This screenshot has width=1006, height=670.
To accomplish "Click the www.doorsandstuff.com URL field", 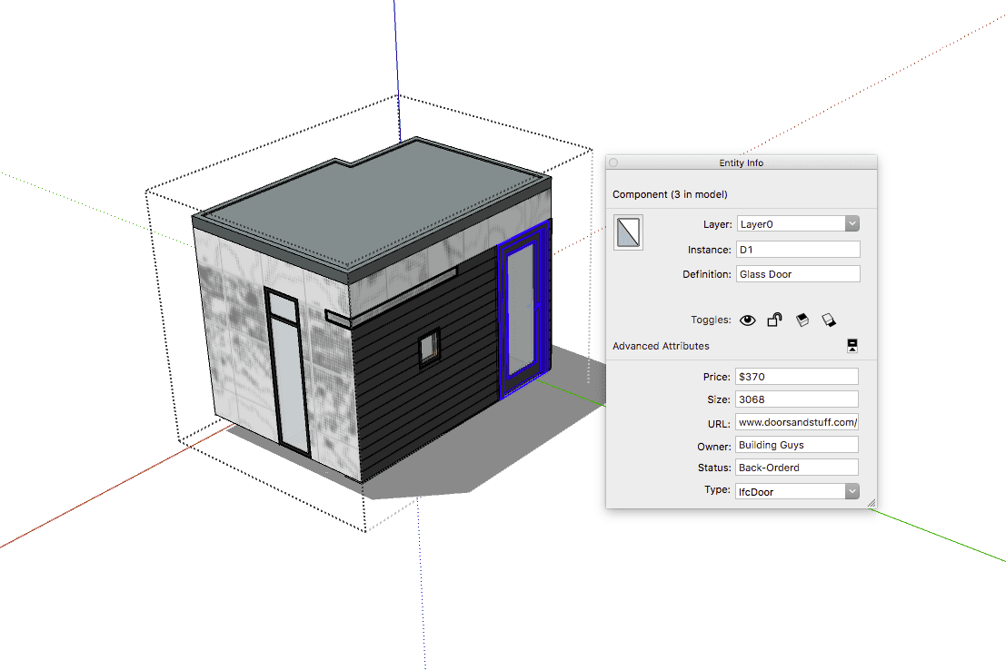I will pyautogui.click(x=797, y=421).
